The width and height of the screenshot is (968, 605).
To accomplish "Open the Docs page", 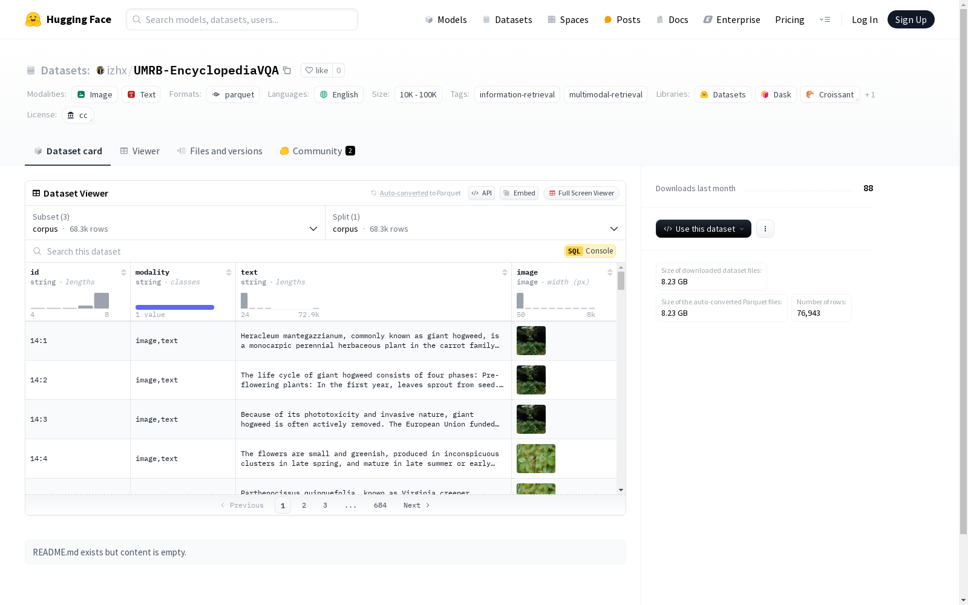I will click(x=672, y=19).
